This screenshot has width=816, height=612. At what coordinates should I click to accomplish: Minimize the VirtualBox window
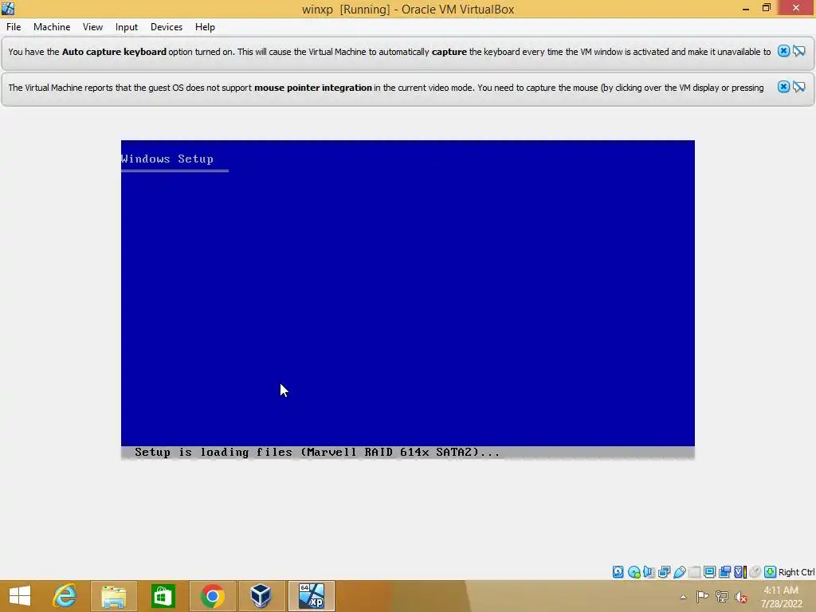[x=746, y=8]
